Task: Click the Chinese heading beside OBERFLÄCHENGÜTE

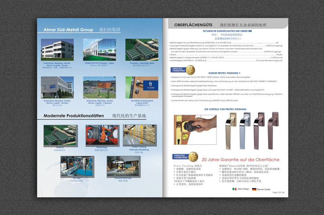Action: pyautogui.click(x=243, y=25)
